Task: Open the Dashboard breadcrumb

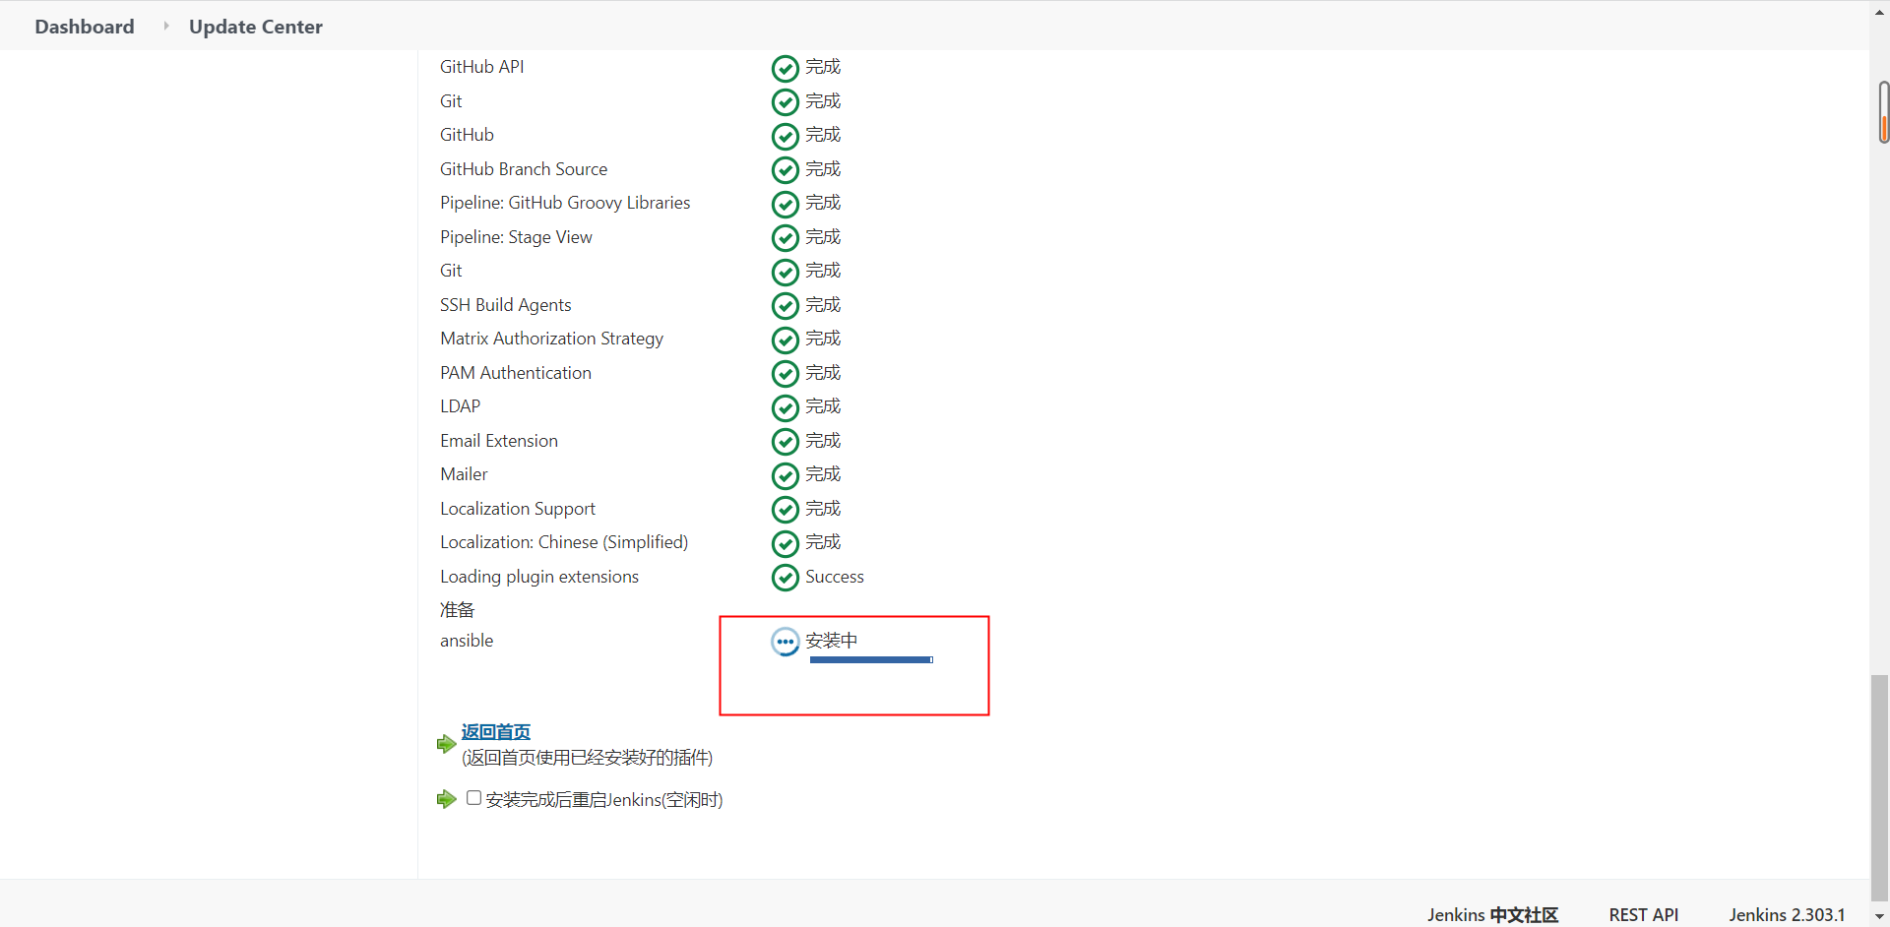Action: coord(85,27)
